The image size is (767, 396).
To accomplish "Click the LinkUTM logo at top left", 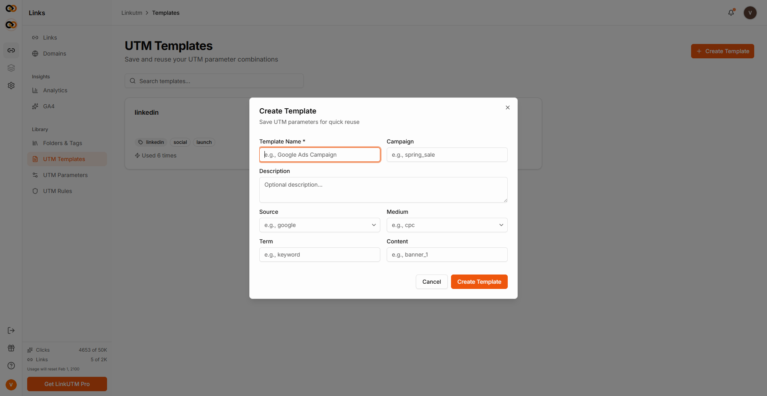I will (x=11, y=8).
